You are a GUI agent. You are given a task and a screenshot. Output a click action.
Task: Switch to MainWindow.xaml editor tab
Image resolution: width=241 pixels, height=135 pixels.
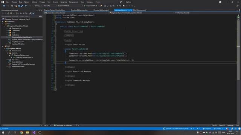click(x=140, y=10)
